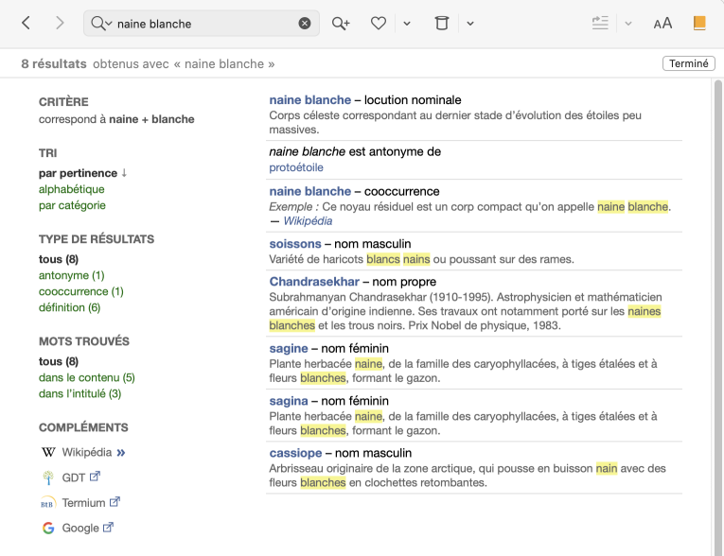Screen dimensions: 724x556
Task: Click the add-search magnifier plus icon
Action: click(x=341, y=24)
